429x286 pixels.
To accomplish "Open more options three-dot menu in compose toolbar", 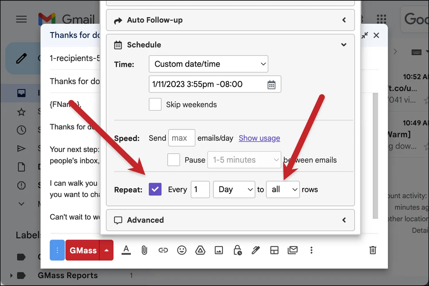I will click(311, 250).
